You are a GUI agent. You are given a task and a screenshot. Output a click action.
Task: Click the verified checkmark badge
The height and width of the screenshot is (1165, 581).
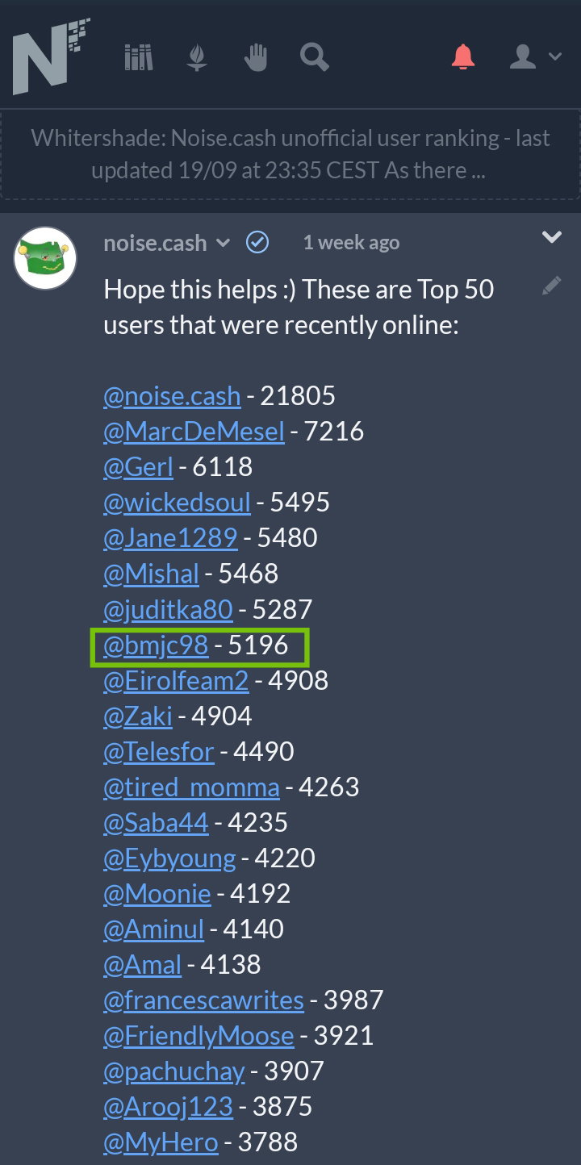(257, 242)
